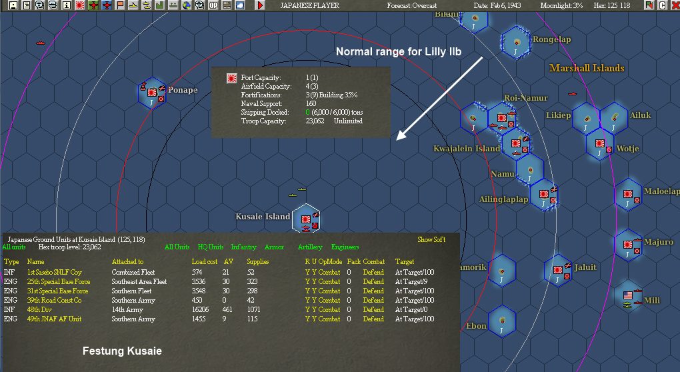Select the Ailinglaplap base hex
The image size is (680, 372).
[544, 194]
